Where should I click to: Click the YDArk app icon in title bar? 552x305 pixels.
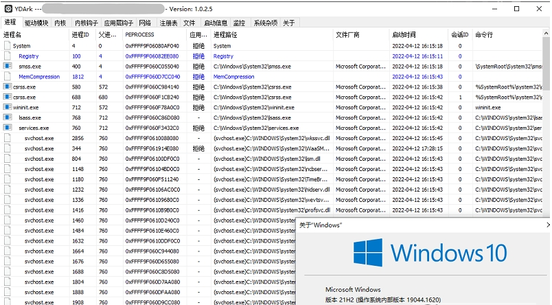[x=7, y=8]
